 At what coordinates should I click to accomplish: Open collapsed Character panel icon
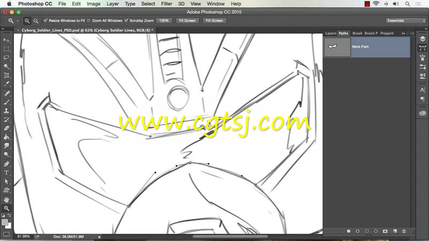(x=423, y=90)
